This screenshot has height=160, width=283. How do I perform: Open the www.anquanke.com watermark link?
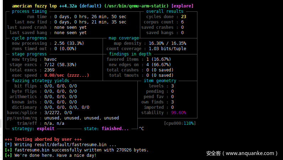[x=241, y=153]
